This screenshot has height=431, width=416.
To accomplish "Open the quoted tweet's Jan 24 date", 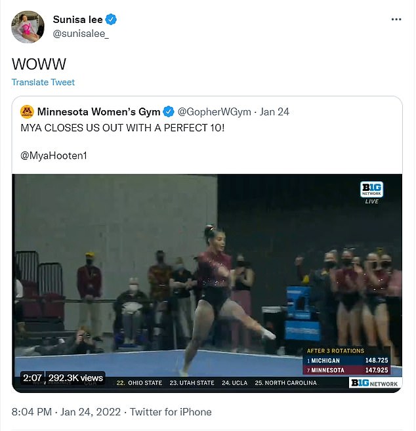I will click(x=274, y=112).
